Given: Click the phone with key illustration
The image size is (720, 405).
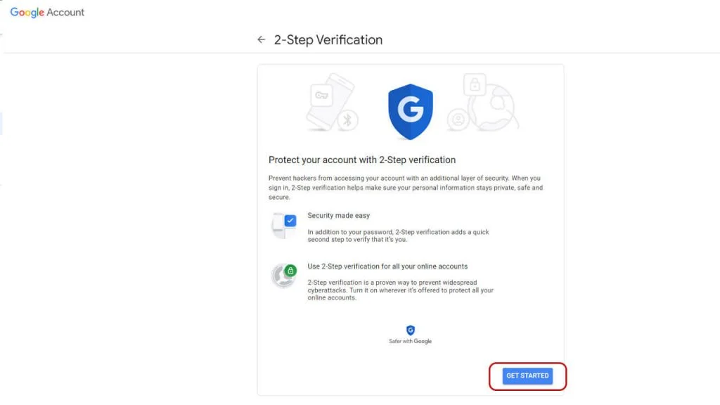Looking at the screenshot, I should [329, 102].
